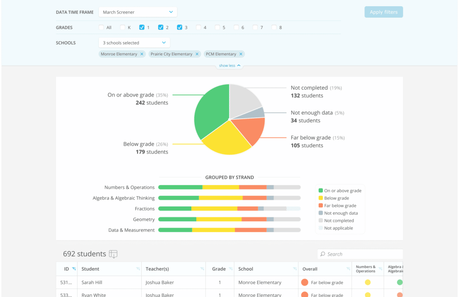Click the filter icon on the School column
This screenshot has height=297, width=459.
tap(295, 269)
